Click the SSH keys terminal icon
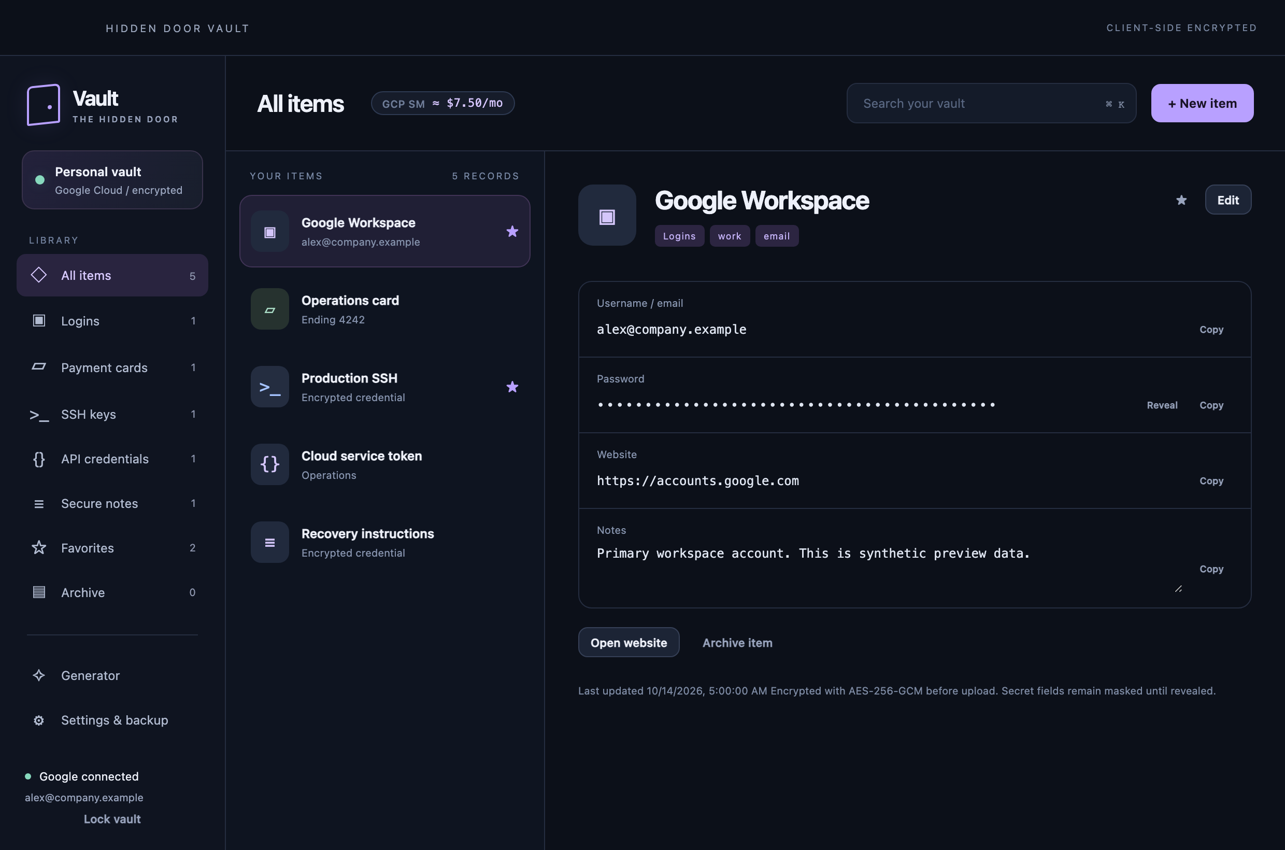 pyautogui.click(x=38, y=415)
